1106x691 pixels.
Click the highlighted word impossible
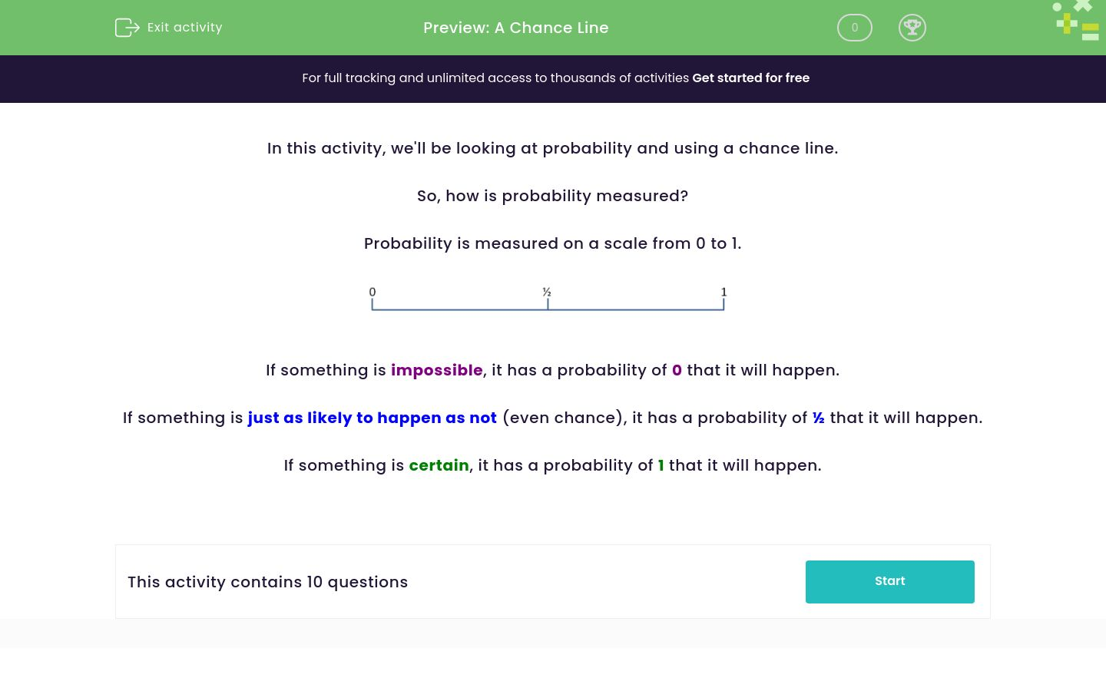pyautogui.click(x=436, y=370)
